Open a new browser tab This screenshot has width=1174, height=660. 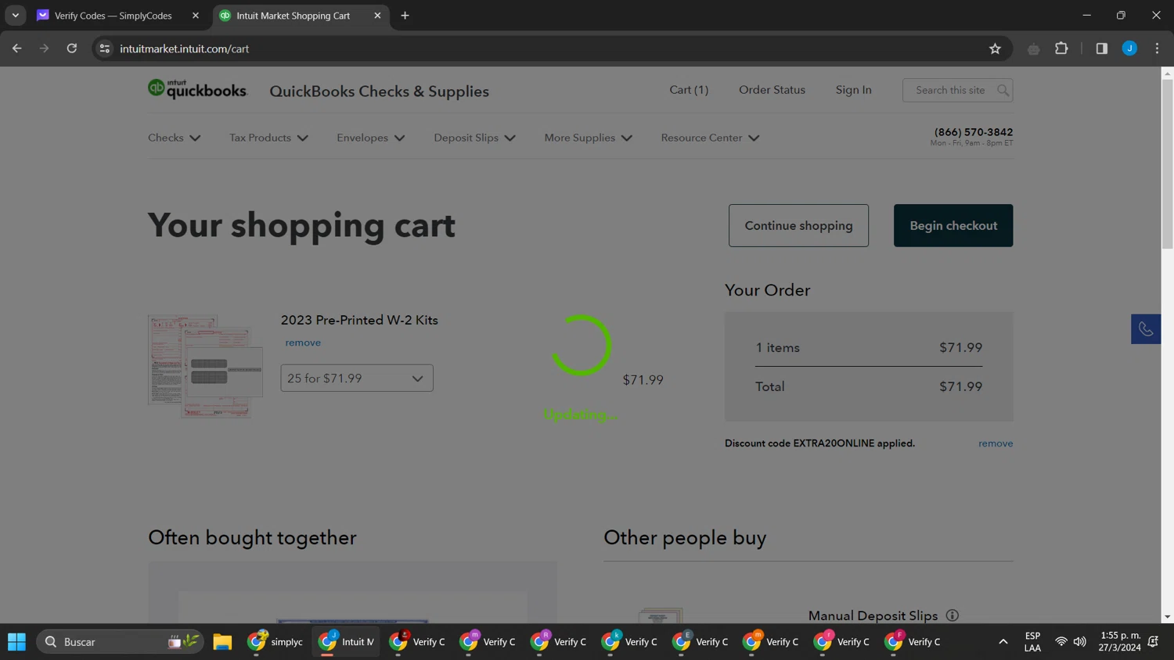[x=405, y=16]
